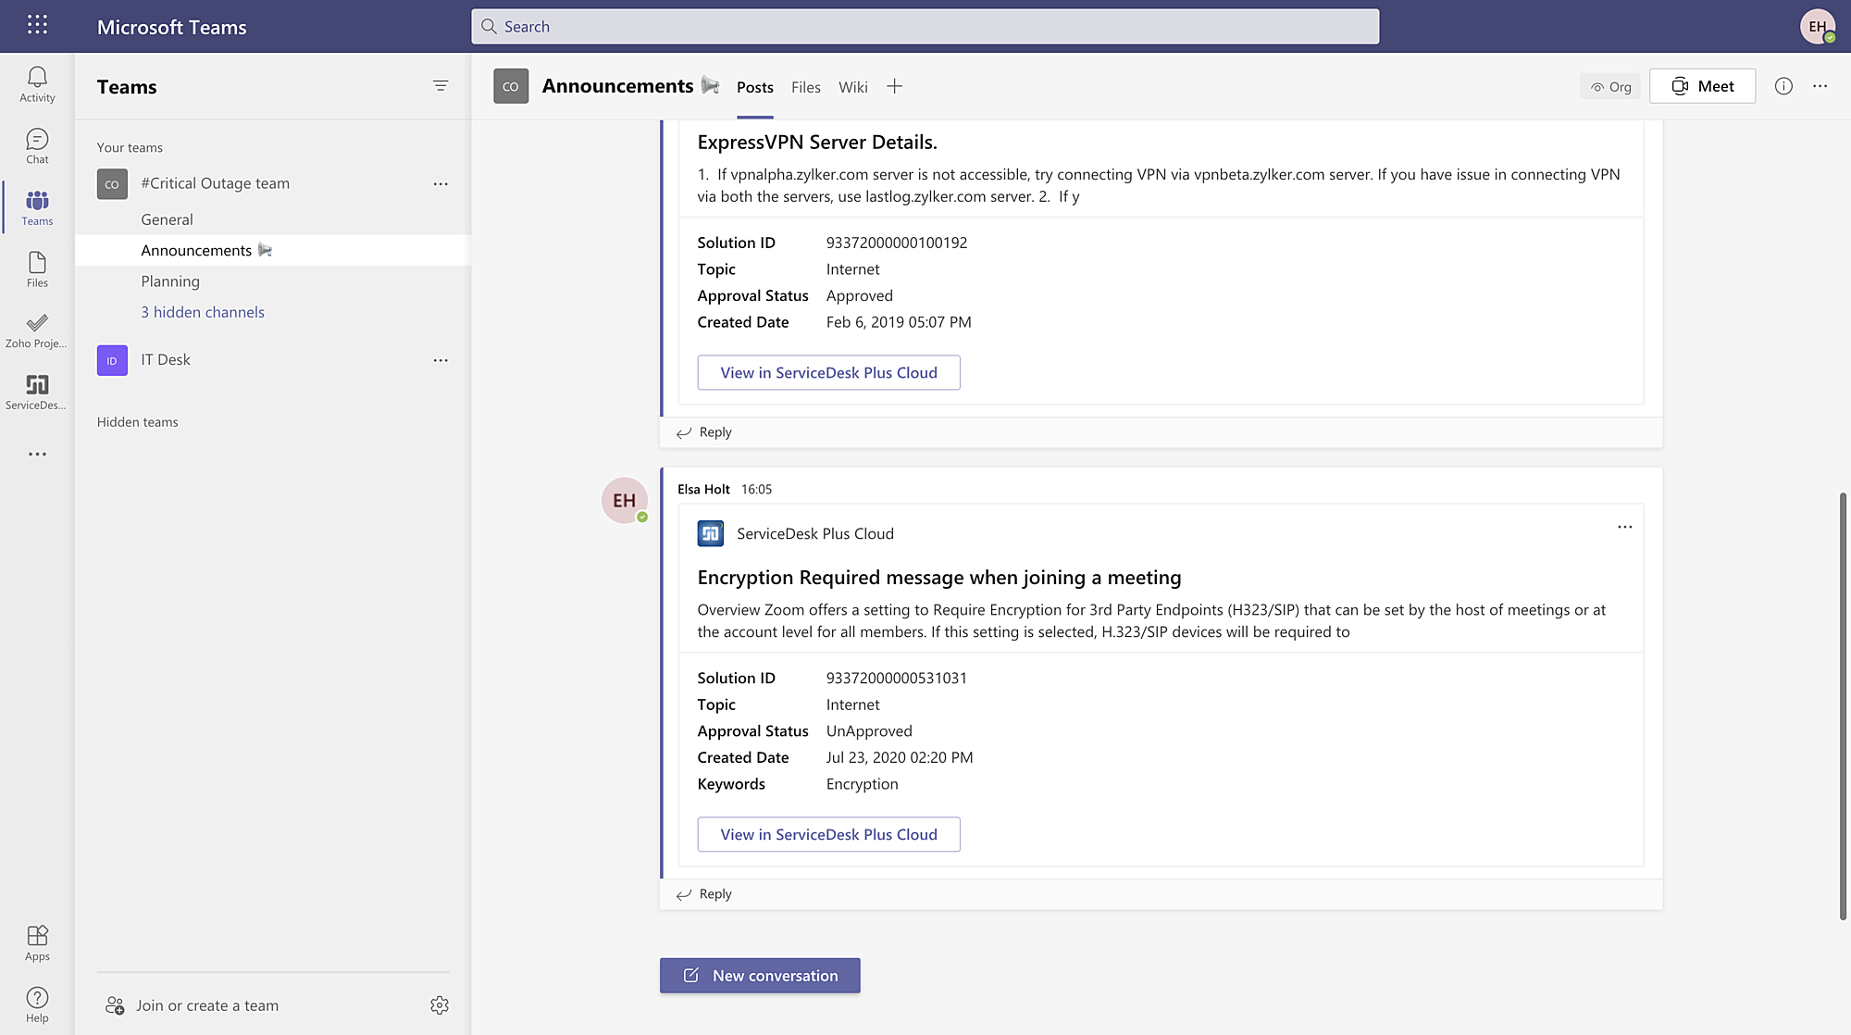
Task: Open the IT Desk team
Action: click(166, 359)
